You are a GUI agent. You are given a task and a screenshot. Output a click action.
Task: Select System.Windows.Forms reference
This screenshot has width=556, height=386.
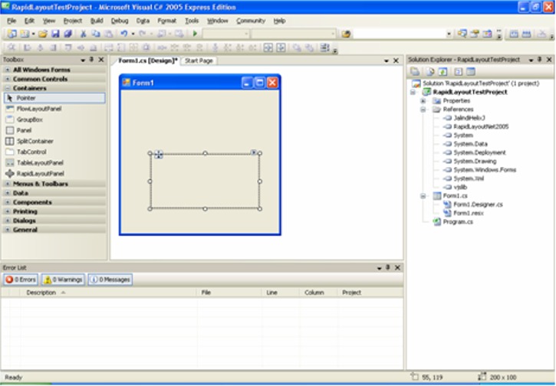(485, 170)
